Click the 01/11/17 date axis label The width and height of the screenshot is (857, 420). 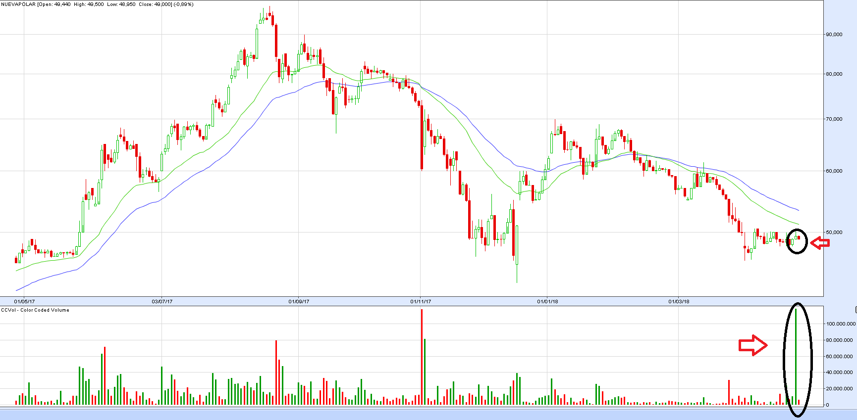(421, 302)
